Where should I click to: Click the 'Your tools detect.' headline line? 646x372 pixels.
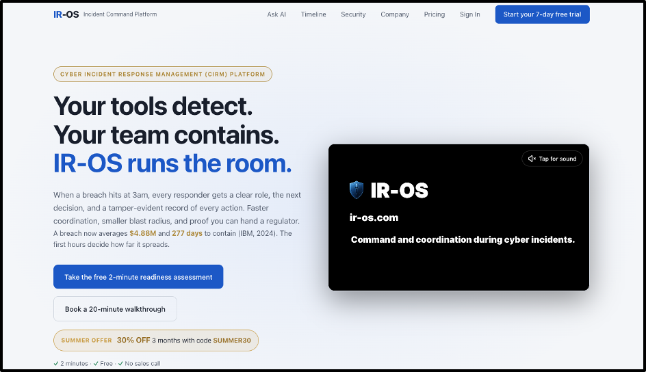click(x=153, y=106)
